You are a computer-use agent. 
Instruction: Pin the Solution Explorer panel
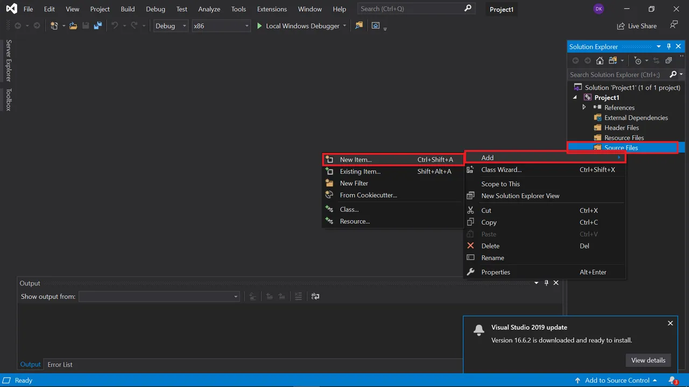click(669, 47)
